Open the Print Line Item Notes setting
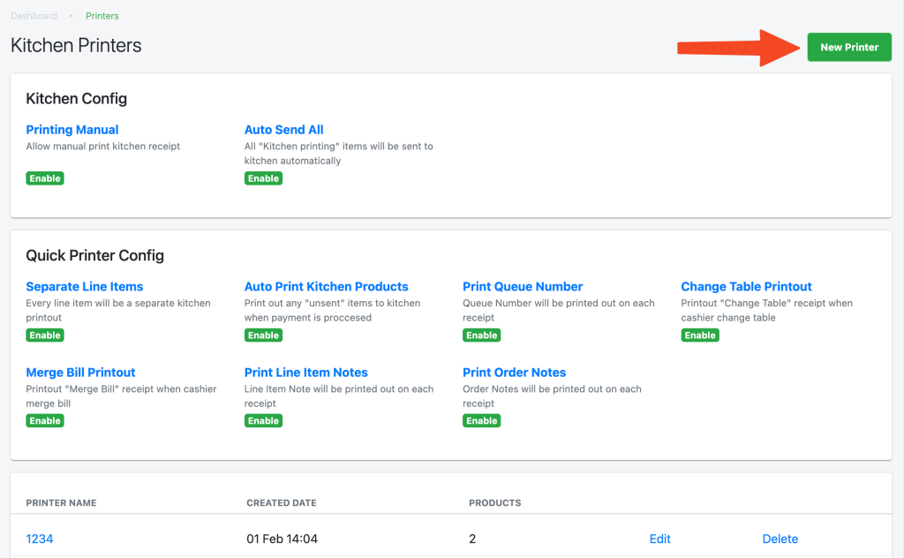 [305, 373]
